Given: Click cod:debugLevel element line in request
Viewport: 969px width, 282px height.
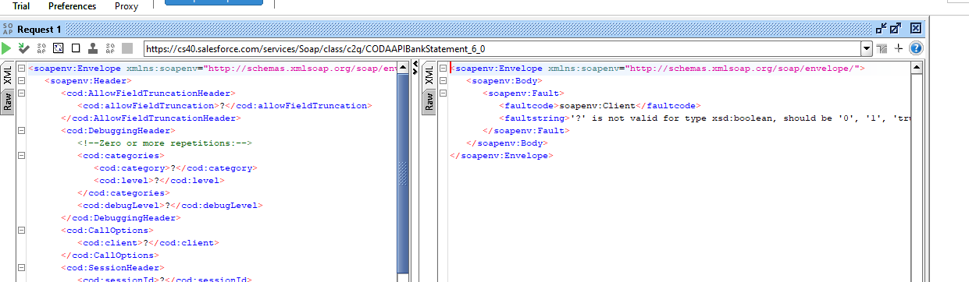Looking at the screenshot, I should click(x=169, y=206).
